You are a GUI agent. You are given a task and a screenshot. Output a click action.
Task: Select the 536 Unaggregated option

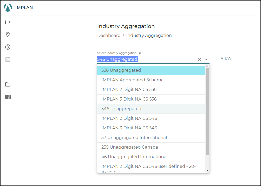(x=121, y=70)
